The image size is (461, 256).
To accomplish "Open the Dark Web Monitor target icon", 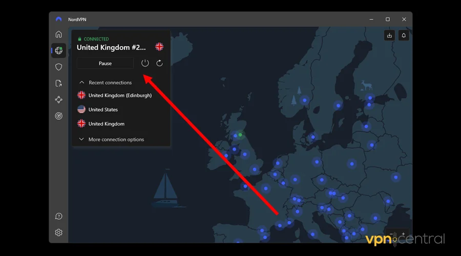I will click(58, 116).
